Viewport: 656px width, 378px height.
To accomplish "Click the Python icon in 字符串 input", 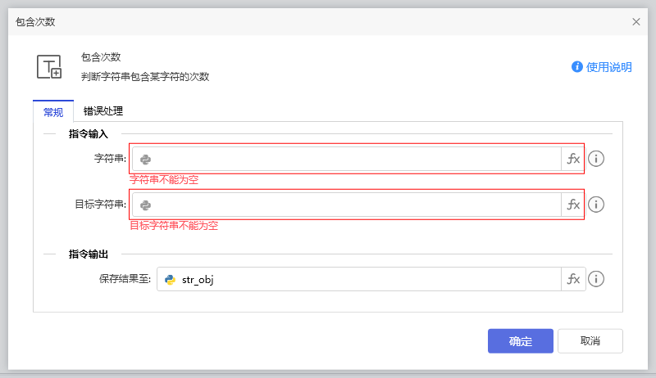I will click(x=145, y=159).
